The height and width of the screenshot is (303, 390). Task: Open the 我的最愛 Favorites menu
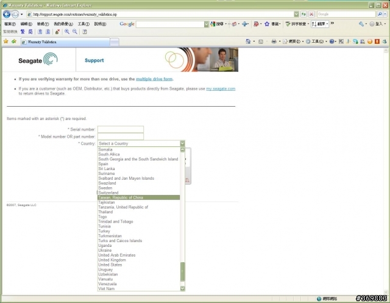(63, 24)
